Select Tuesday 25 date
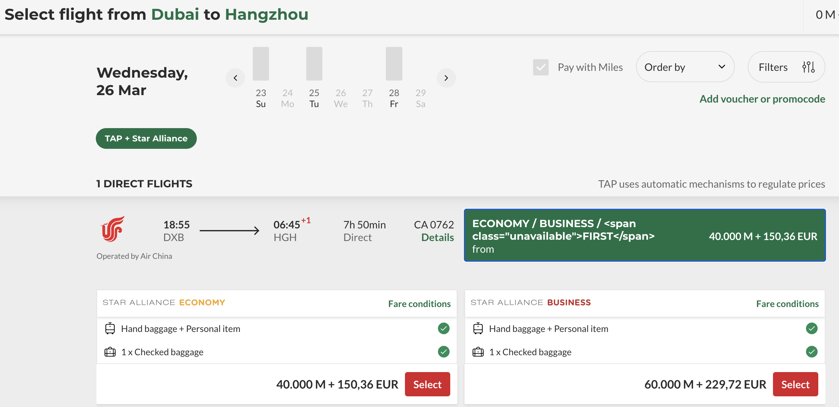This screenshot has width=839, height=407. [x=314, y=98]
